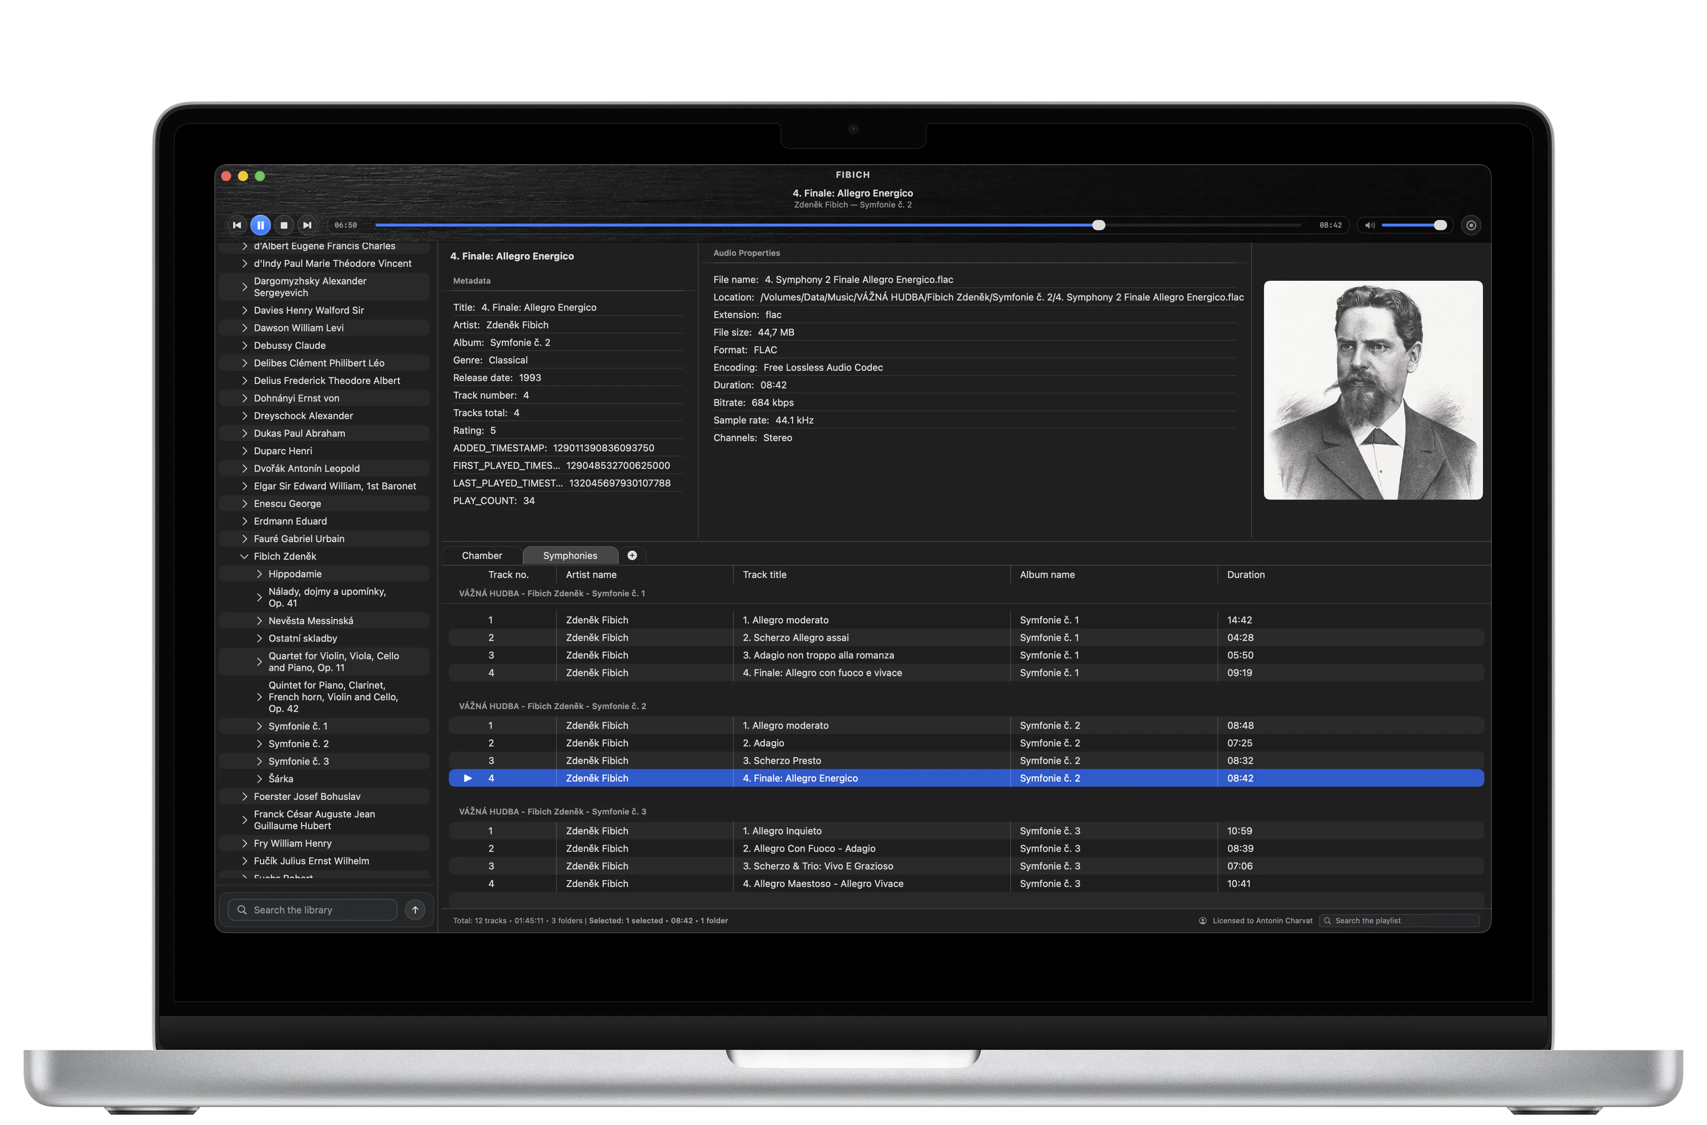
Task: Expand Foerster Josef Bohuslav node
Action: 245,797
